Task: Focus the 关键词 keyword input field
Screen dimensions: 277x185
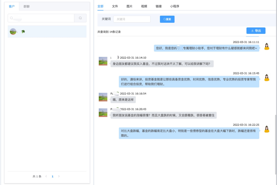Action: pyautogui.click(x=132, y=19)
